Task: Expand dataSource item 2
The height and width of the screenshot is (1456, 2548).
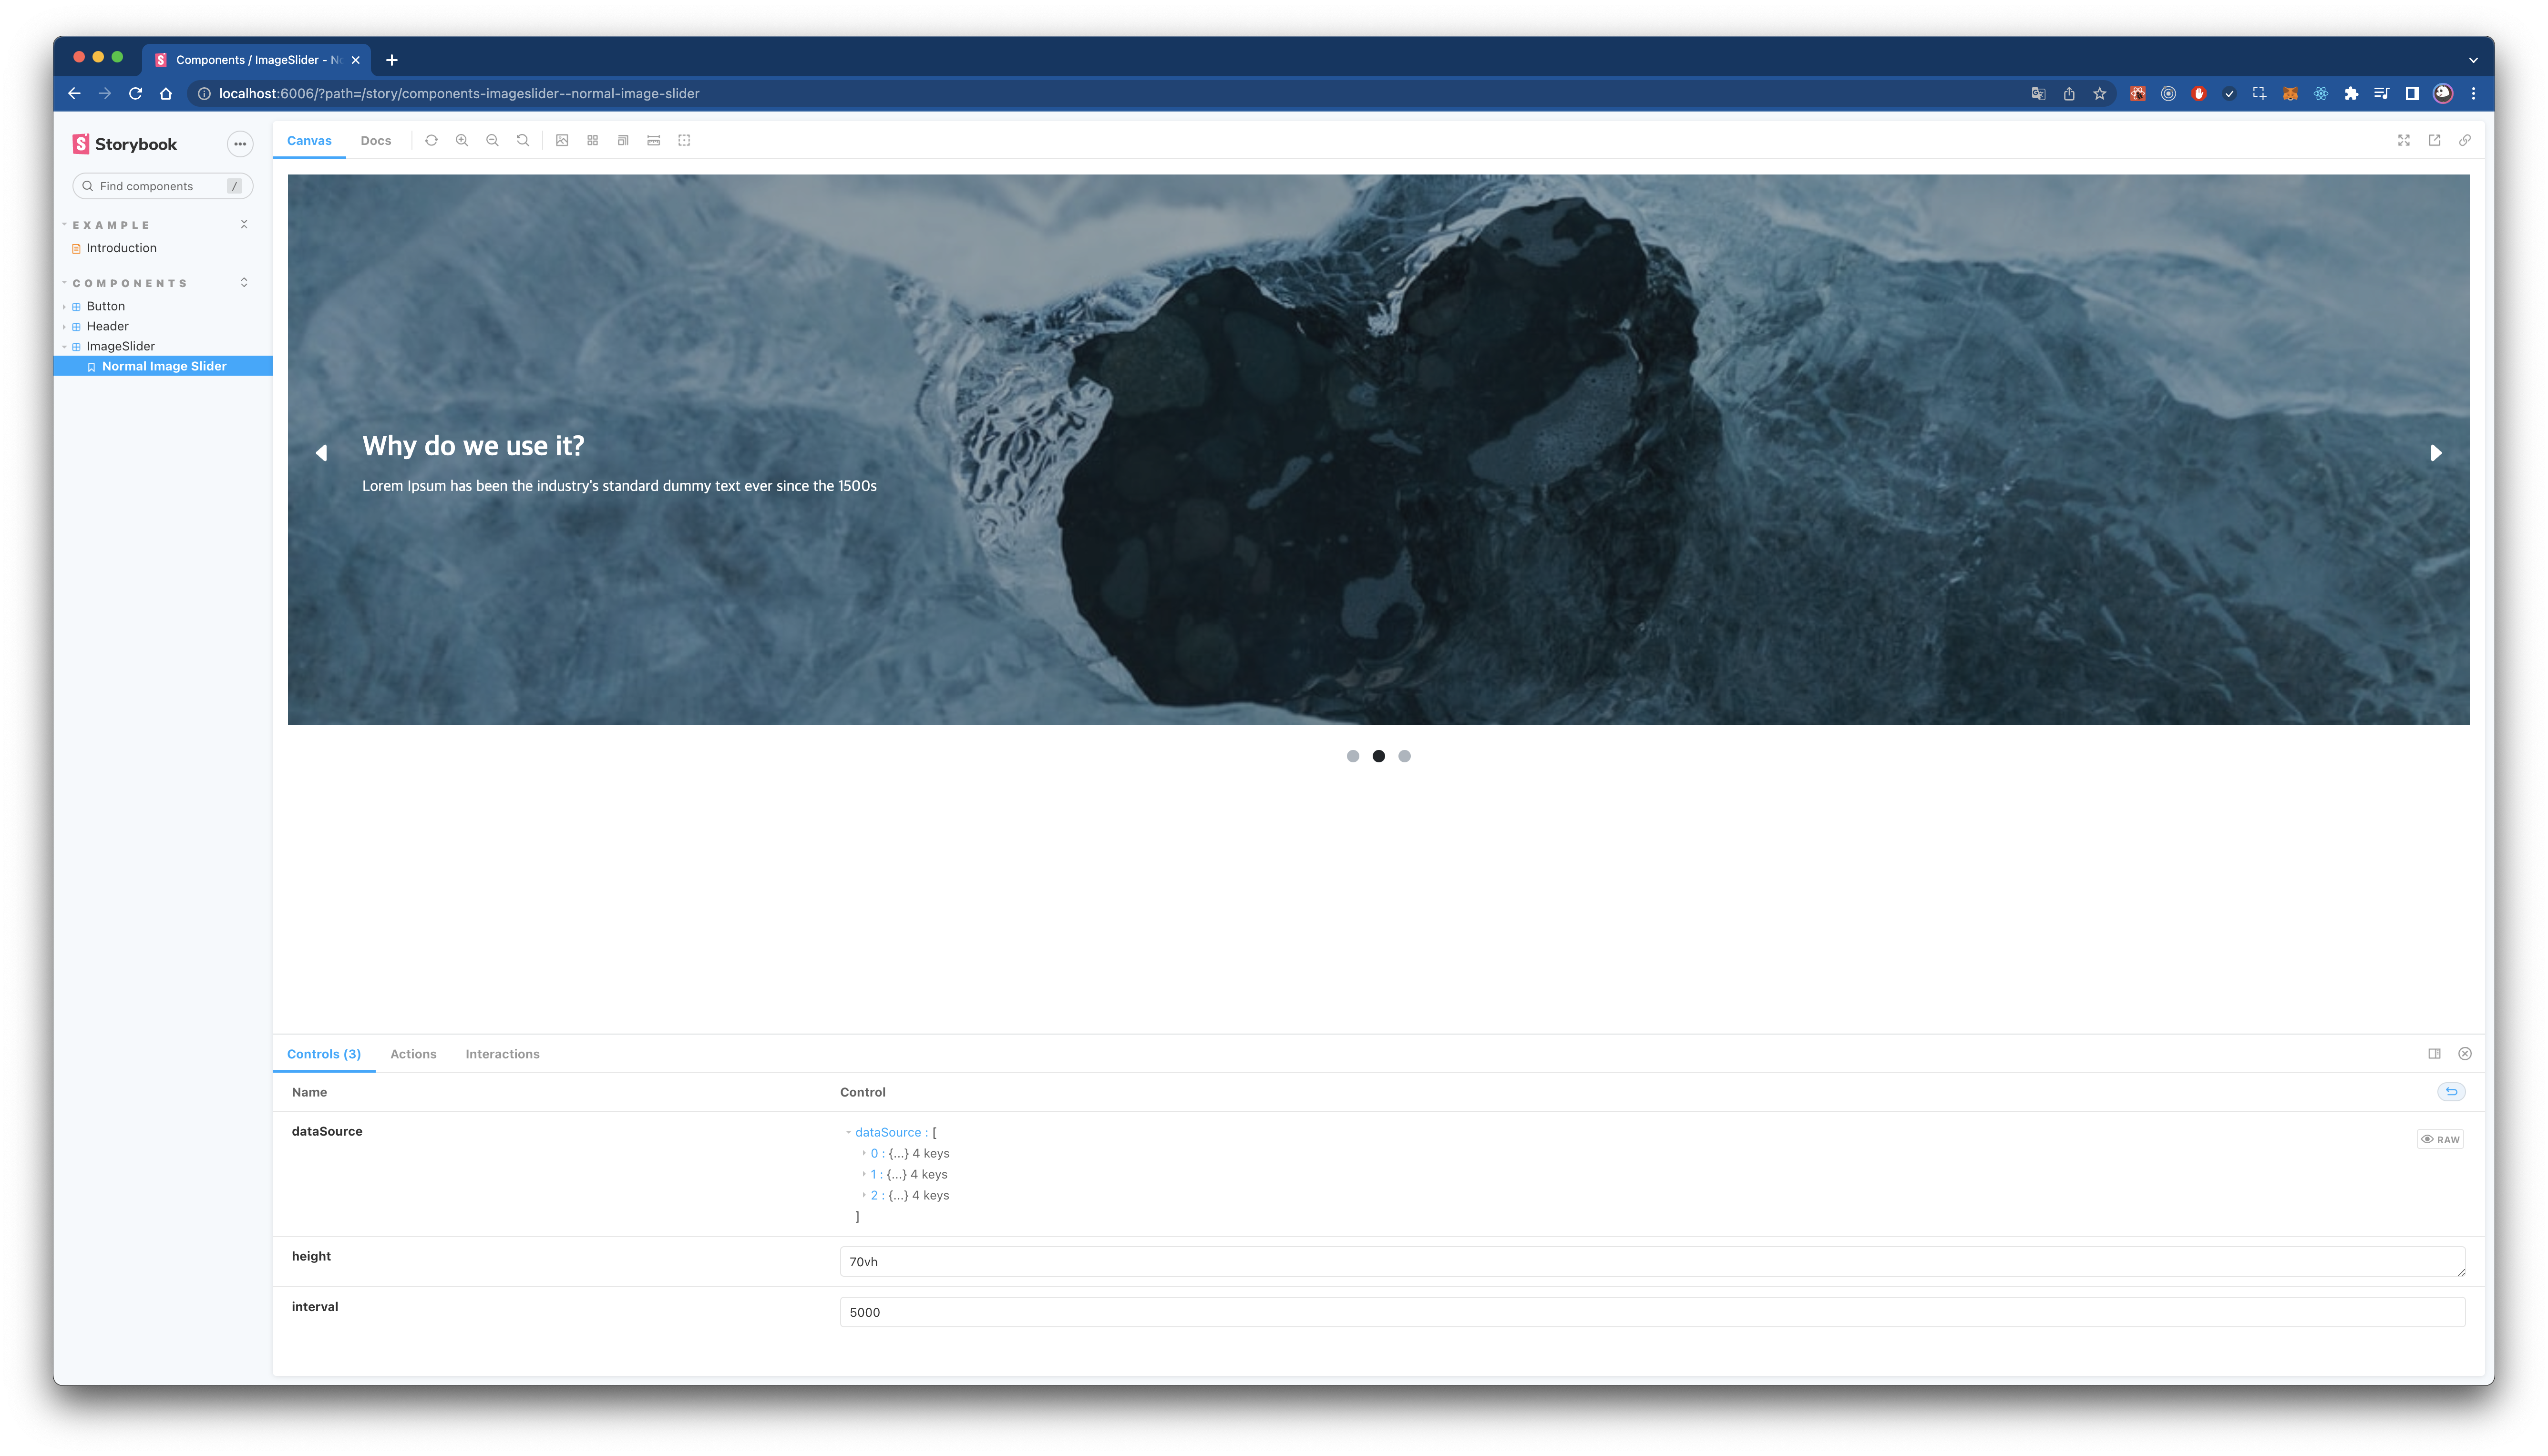Action: tap(864, 1196)
